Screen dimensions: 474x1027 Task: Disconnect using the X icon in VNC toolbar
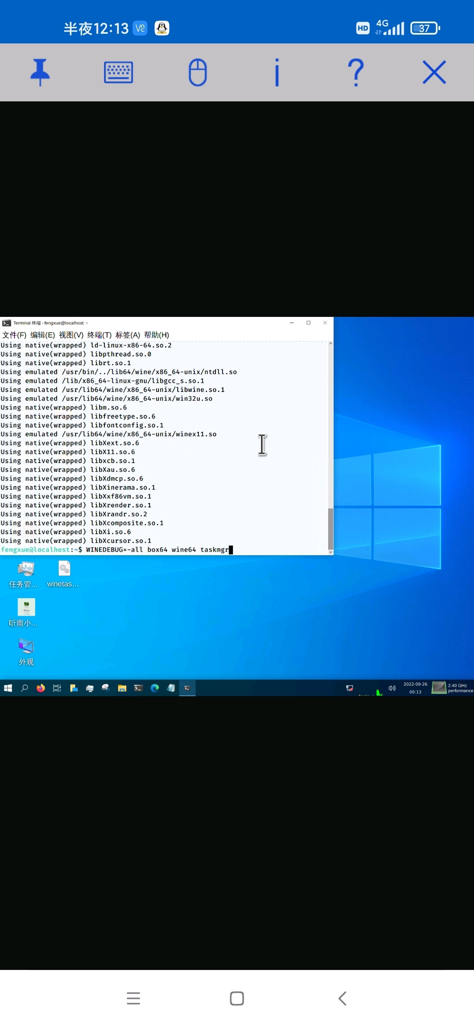click(434, 72)
